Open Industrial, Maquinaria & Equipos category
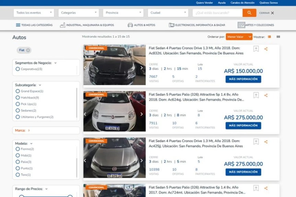Screen dimensions: 296x197 click(87, 25)
